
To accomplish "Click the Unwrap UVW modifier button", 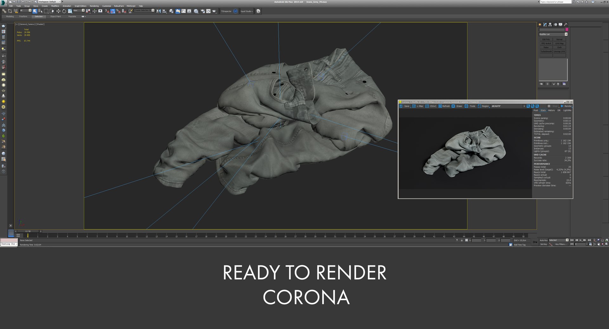I will point(559,51).
